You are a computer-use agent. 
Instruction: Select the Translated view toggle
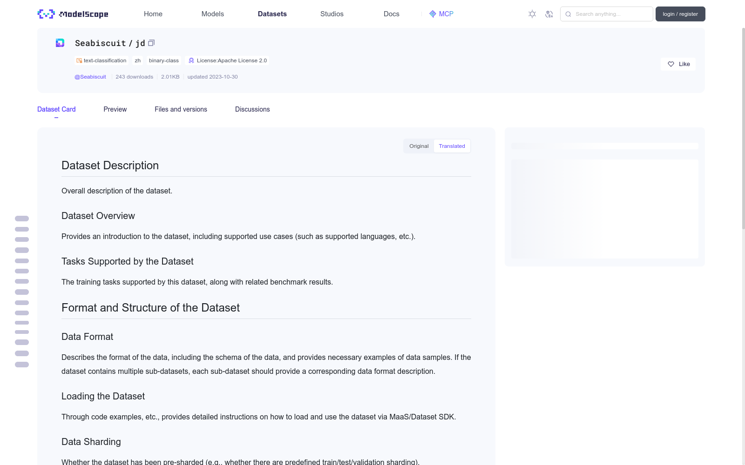pos(452,146)
